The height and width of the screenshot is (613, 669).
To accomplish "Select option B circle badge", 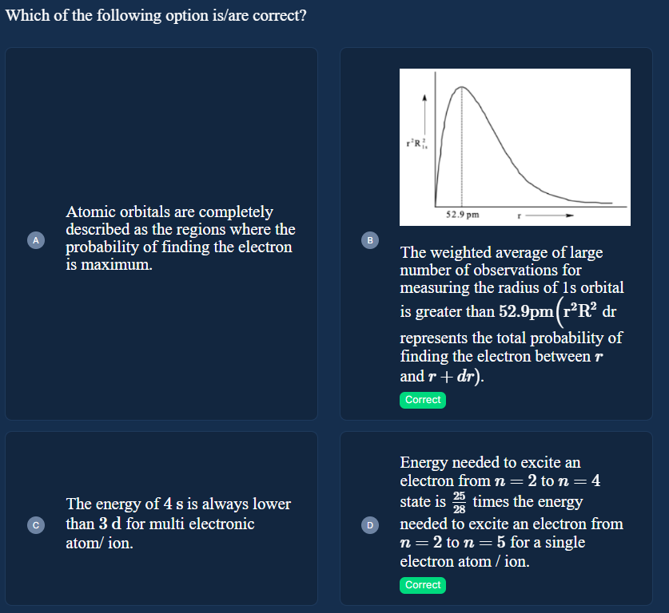I will [370, 240].
